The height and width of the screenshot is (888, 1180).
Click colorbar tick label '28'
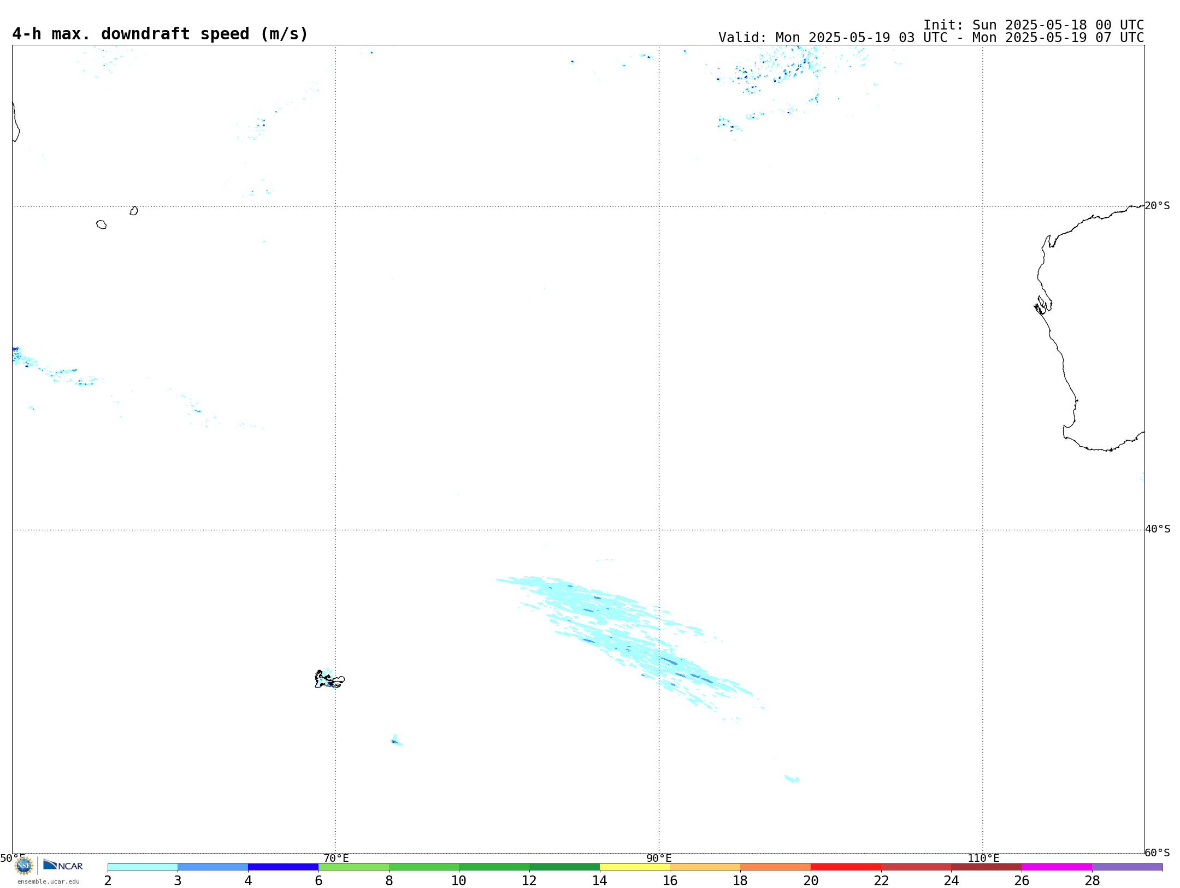pos(1092,881)
